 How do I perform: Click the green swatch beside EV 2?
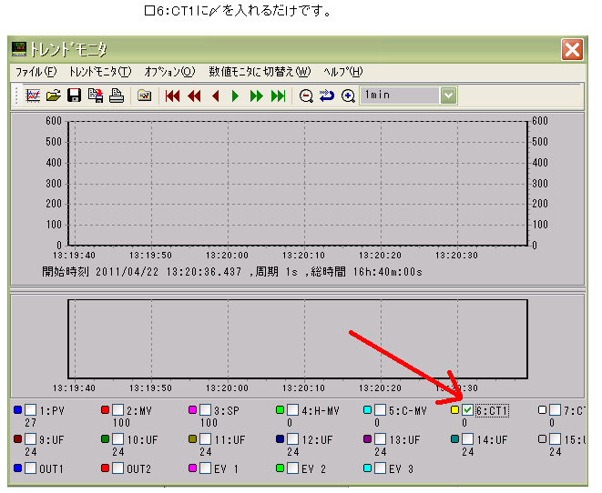280,468
